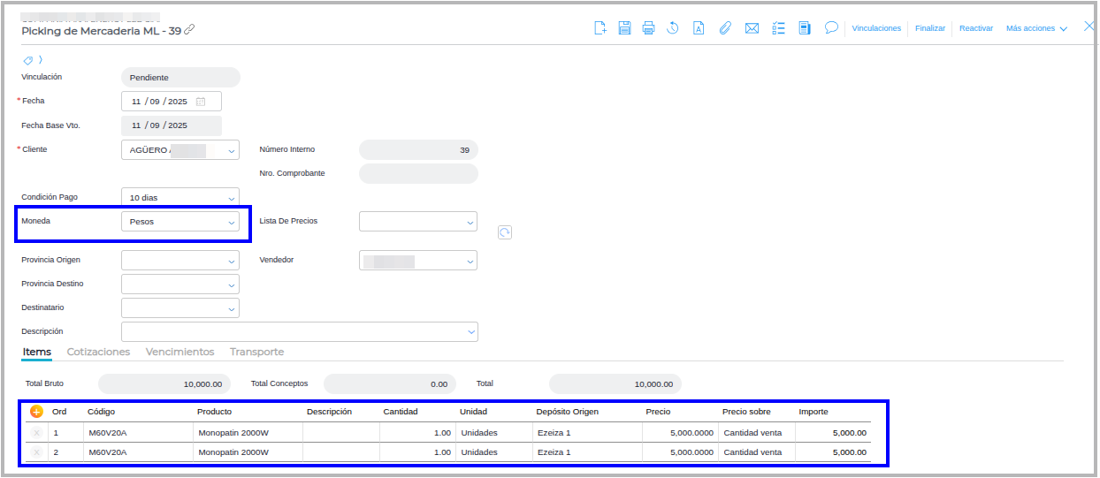Open the Fecha calendar picker icon
1100x478 pixels.
click(201, 102)
